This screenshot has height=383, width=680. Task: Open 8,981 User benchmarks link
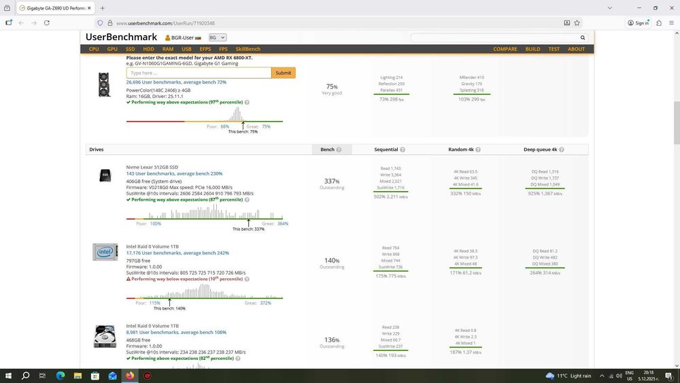point(176,332)
